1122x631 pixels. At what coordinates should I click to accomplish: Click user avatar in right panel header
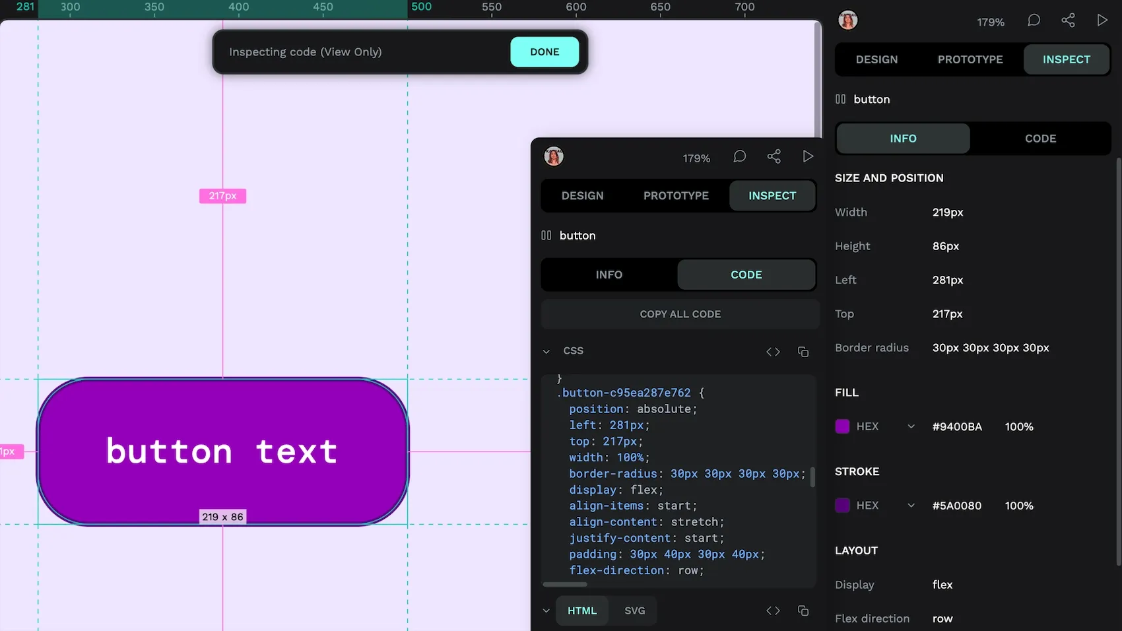pyautogui.click(x=848, y=20)
